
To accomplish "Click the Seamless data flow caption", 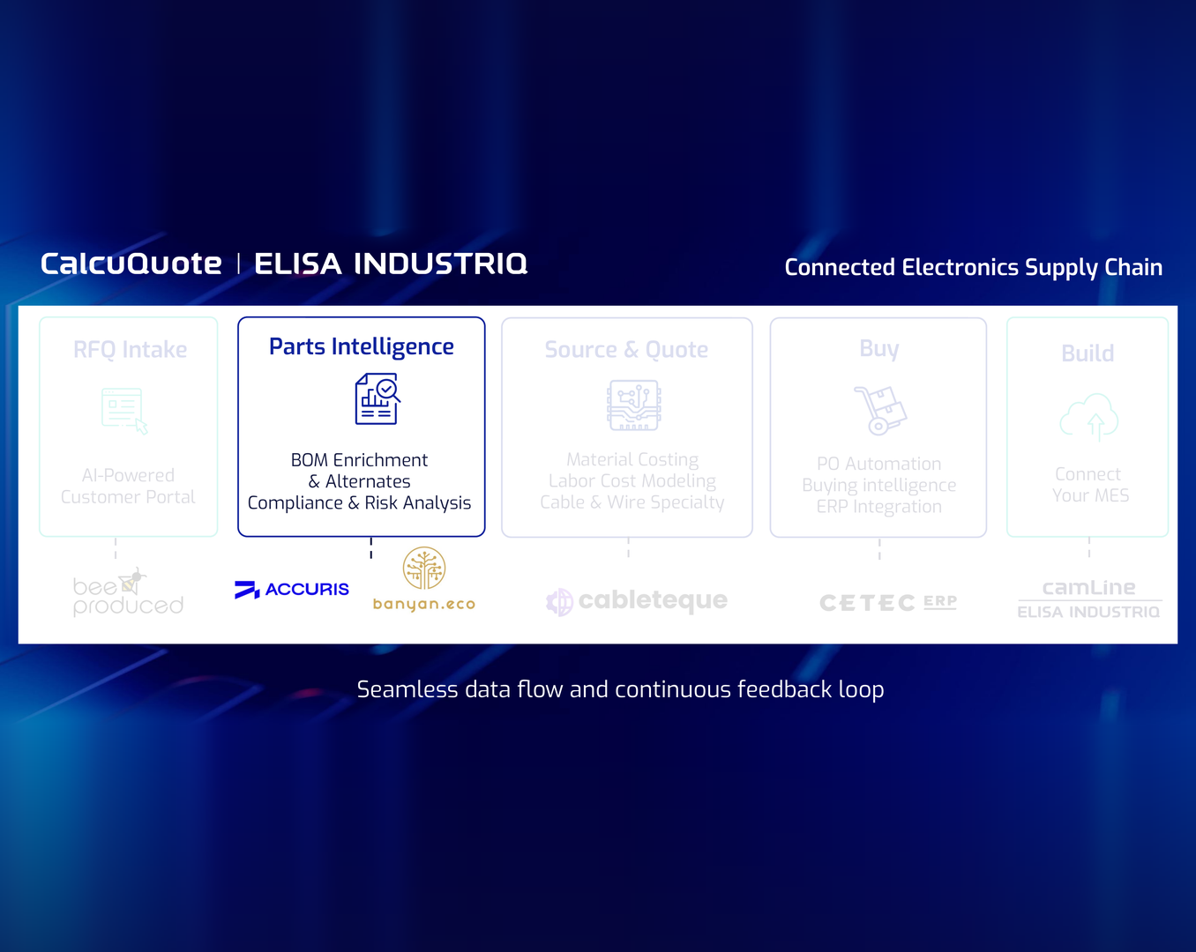I will click(620, 690).
